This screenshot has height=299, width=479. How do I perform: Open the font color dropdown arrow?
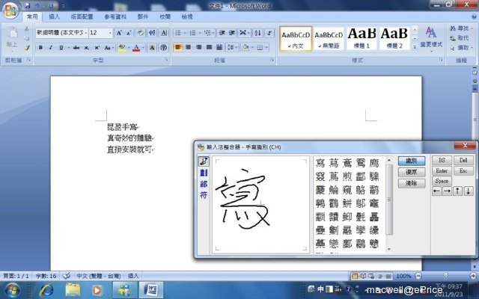coord(143,48)
